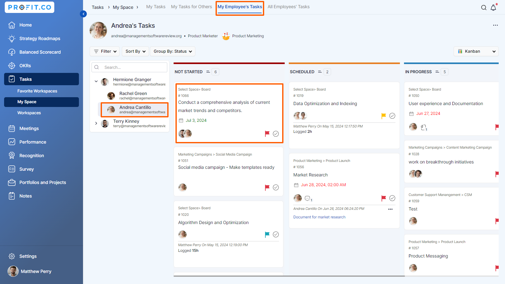Open comment icon on Market Research card
Viewport: 505px width, 284px height.
click(x=308, y=198)
